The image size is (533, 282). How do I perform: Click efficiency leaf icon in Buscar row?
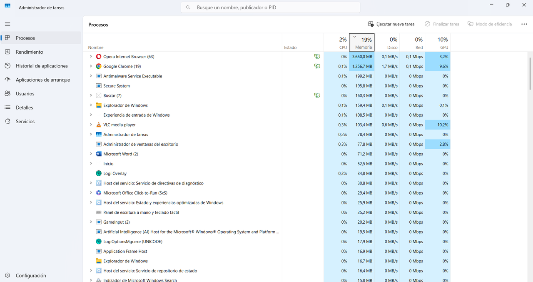(317, 95)
